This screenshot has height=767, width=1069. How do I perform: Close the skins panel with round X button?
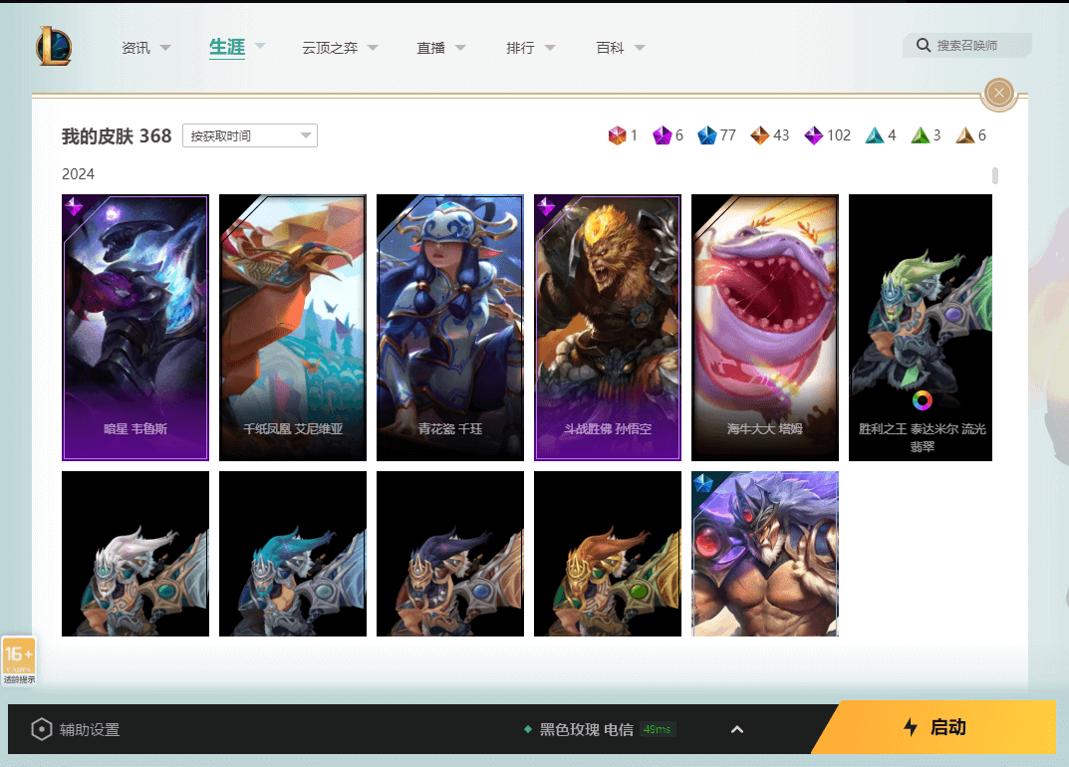[998, 94]
